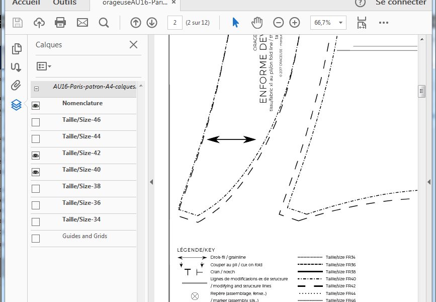Hide the Taille/Size-42 layer
The height and width of the screenshot is (302, 436).
tap(36, 156)
